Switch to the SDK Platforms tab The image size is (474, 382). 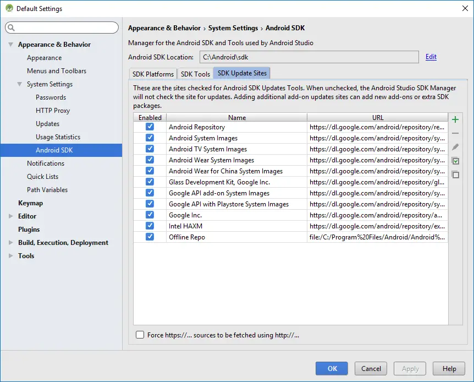[153, 74]
